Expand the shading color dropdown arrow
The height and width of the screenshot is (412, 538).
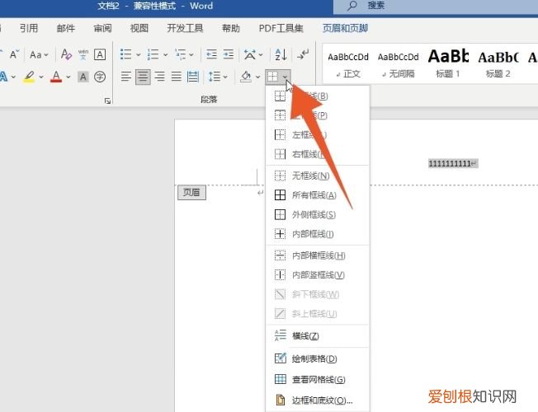257,77
